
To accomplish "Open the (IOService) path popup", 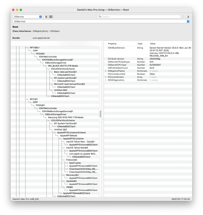I will coord(101,21).
